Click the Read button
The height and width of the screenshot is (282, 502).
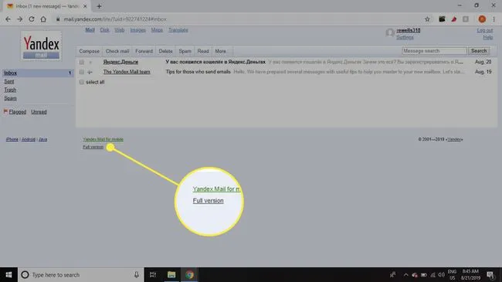click(203, 51)
